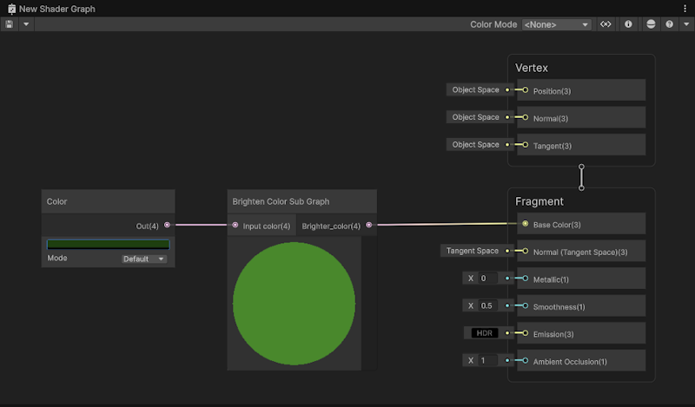This screenshot has width=695, height=407.
Task: Expand the far-right toolbar dropdown arrow
Action: [x=685, y=24]
